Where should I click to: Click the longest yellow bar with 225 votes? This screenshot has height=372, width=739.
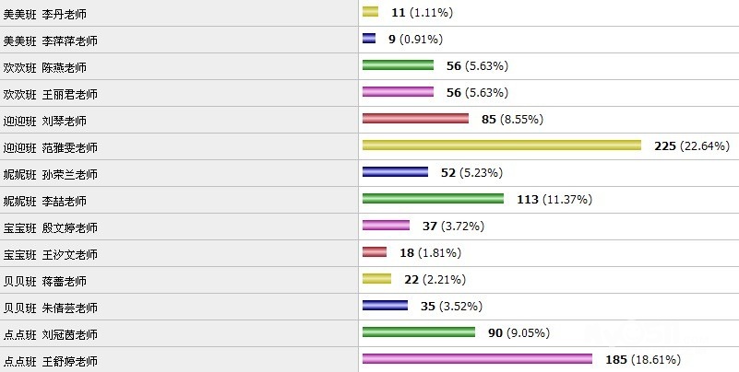[501, 145]
